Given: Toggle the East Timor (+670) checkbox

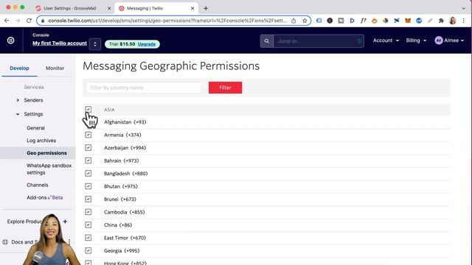Looking at the screenshot, I should 88,238.
